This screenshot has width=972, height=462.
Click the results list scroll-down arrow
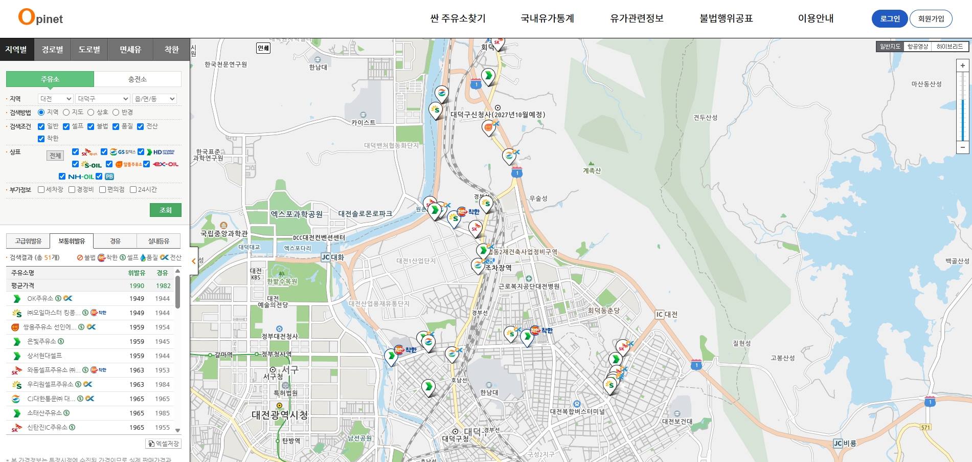tap(177, 430)
